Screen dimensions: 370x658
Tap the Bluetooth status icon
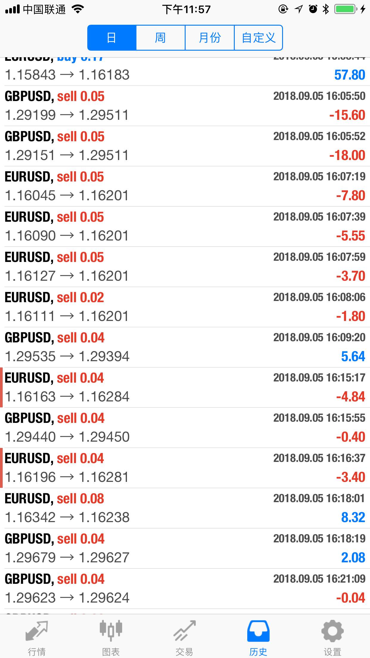[x=326, y=9]
